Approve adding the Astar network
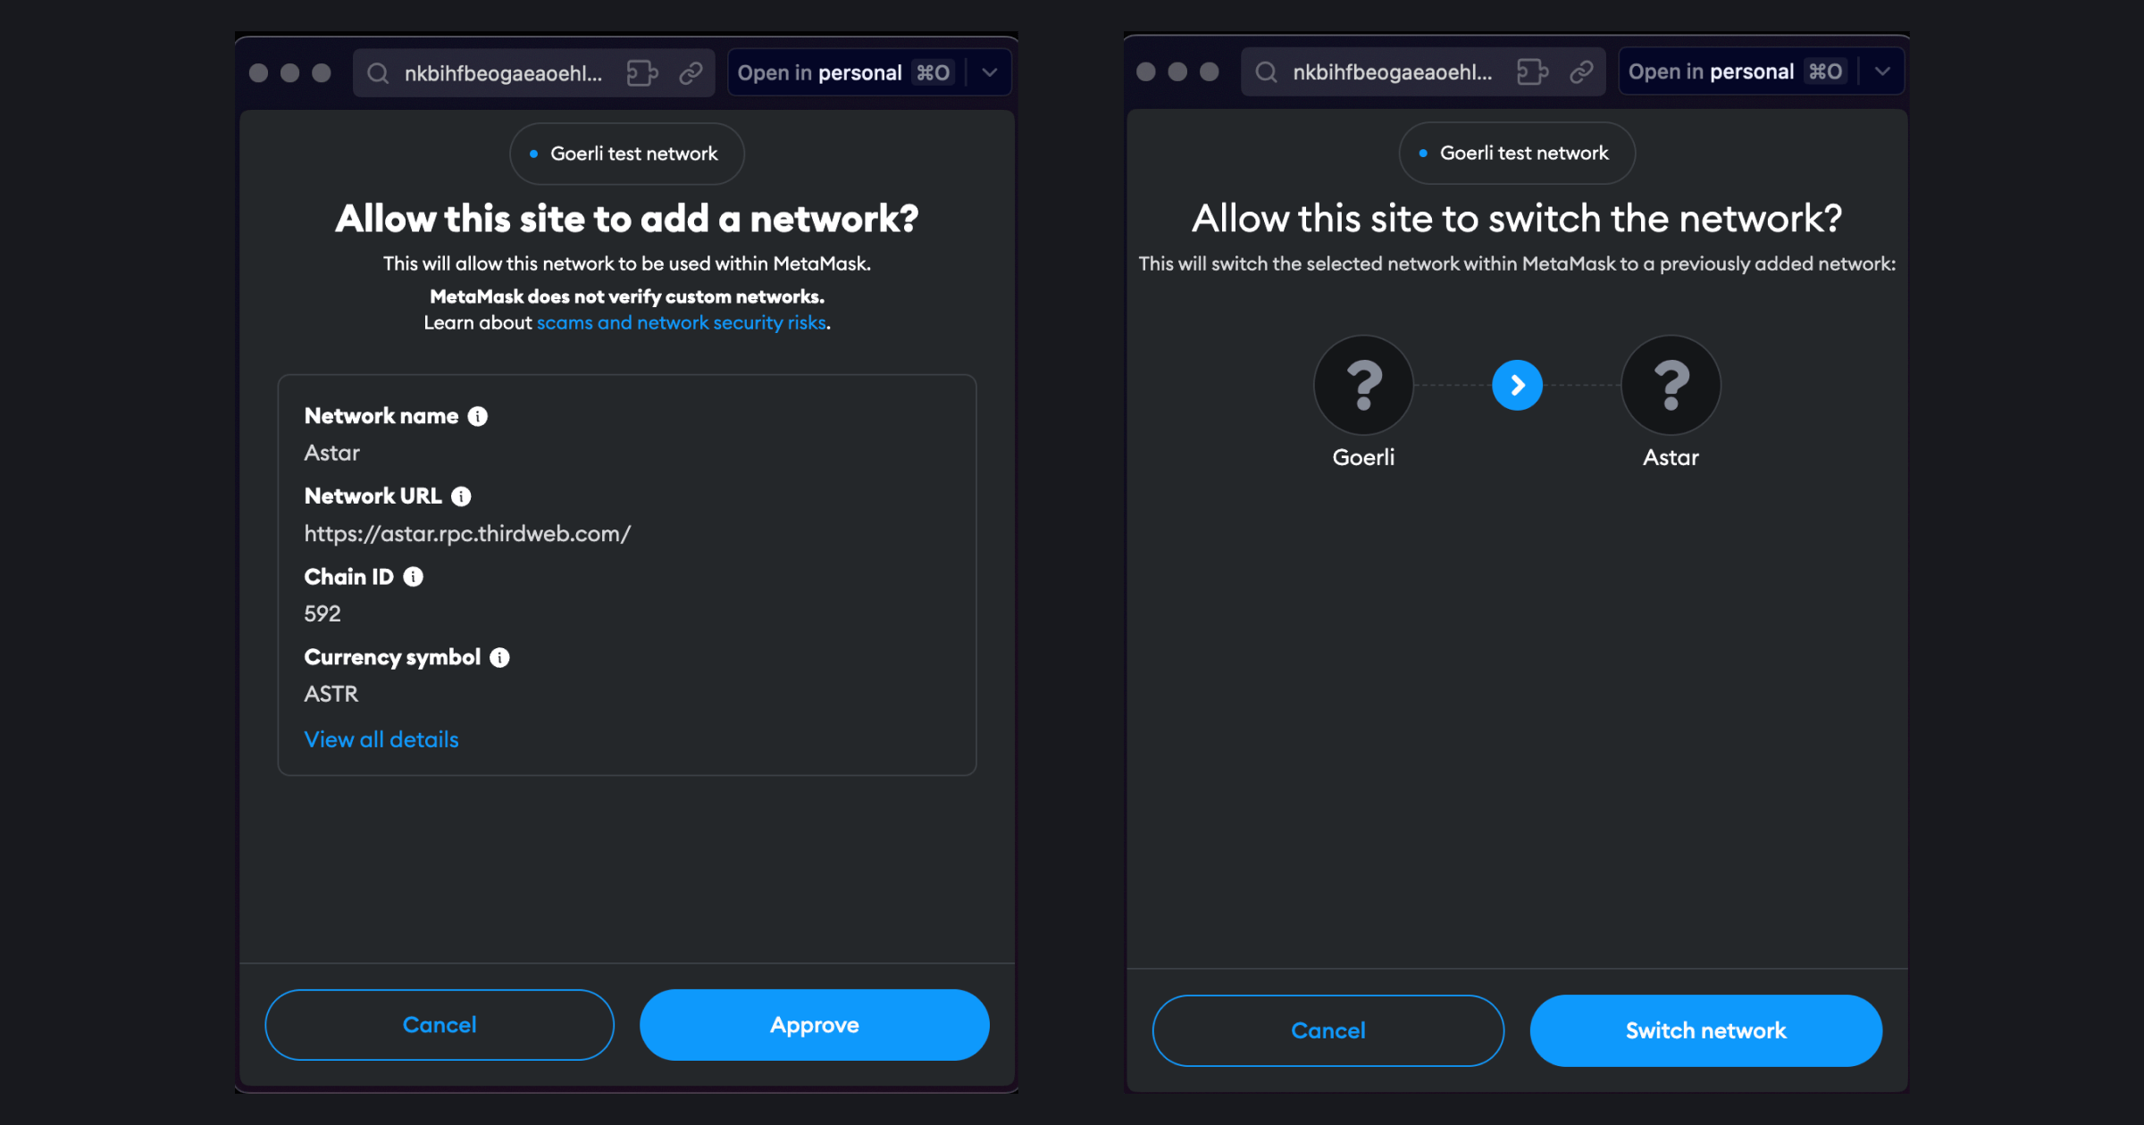Screen dimensions: 2144x1125 (x=814, y=1024)
